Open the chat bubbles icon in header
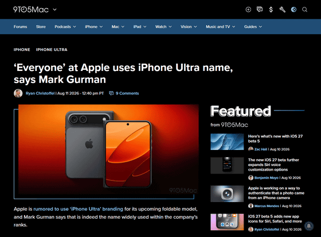The height and width of the screenshot is (237, 321). point(260,9)
